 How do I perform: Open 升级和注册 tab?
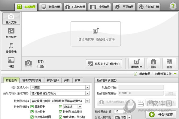(149, 7)
